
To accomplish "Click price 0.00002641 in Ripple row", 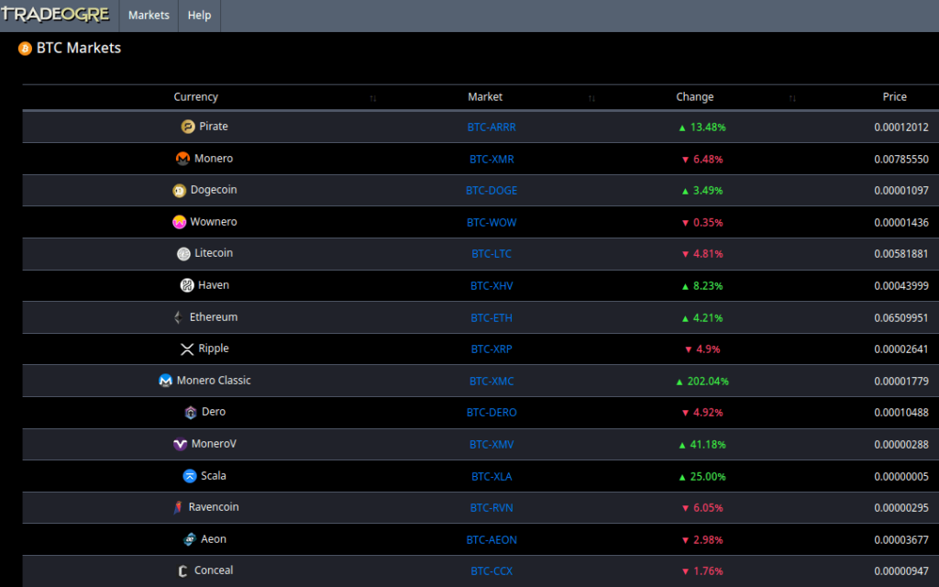I will (x=901, y=349).
